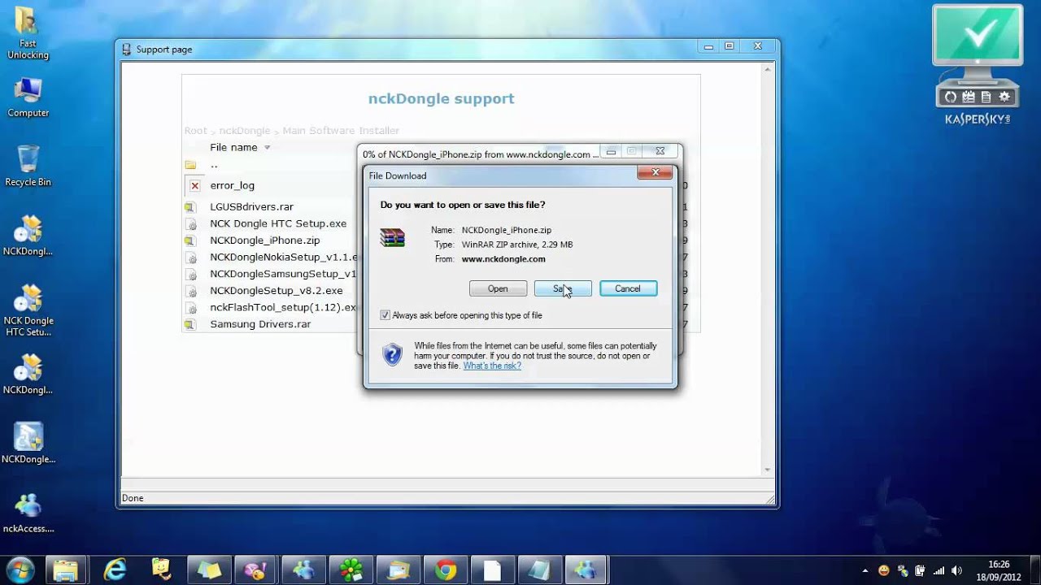Click NCKDongle_iPhone.zip in the file list
The width and height of the screenshot is (1041, 585).
tap(265, 240)
